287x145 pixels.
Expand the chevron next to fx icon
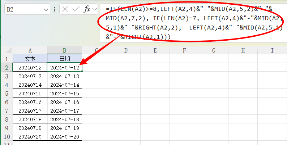(x=95, y=9)
